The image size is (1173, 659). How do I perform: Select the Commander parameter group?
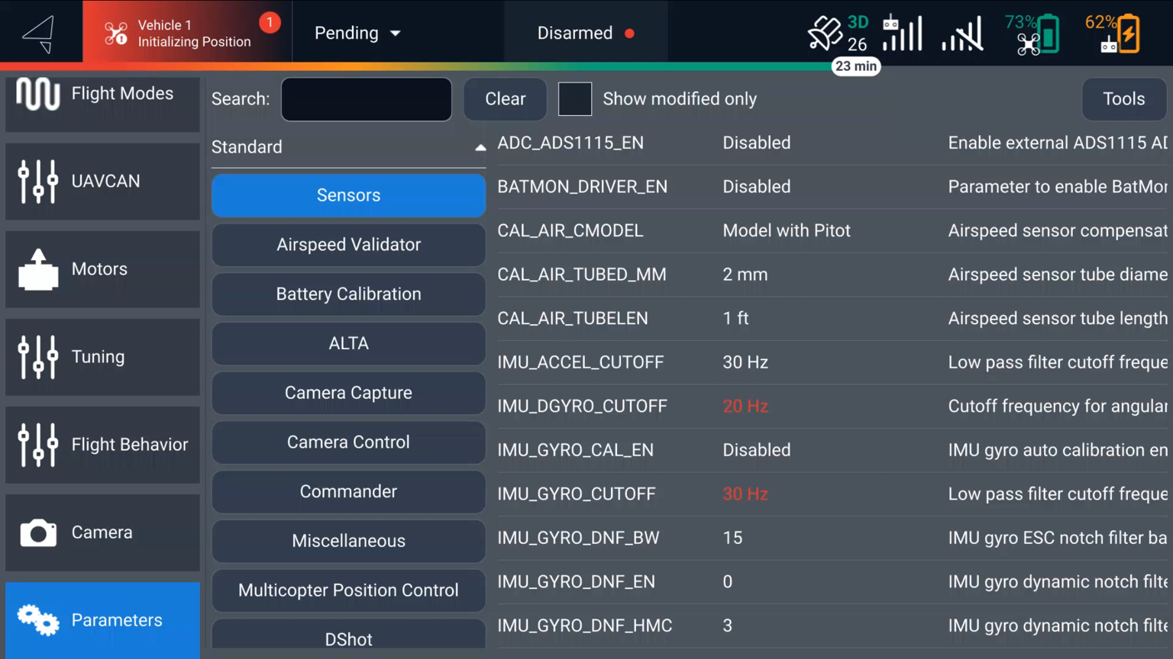[x=348, y=492]
